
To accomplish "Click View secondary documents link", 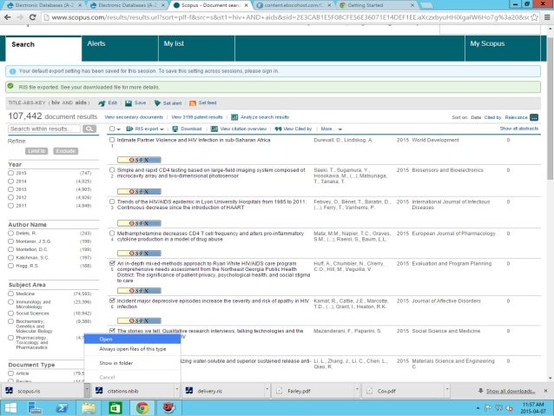I will point(134,117).
